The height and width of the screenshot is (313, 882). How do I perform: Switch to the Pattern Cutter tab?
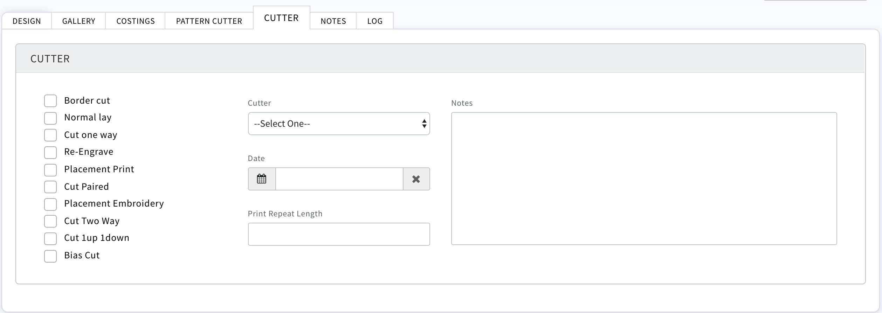pos(209,21)
